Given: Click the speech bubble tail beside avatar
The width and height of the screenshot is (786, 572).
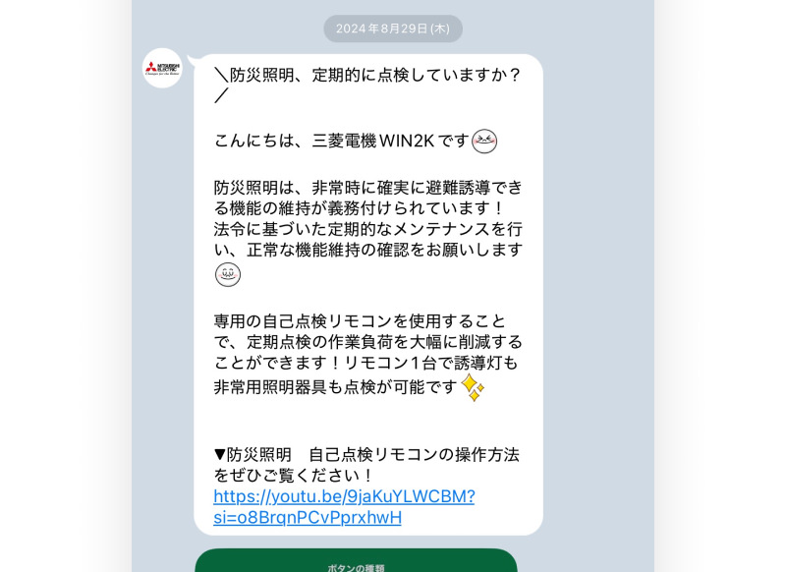Looking at the screenshot, I should tap(193, 61).
